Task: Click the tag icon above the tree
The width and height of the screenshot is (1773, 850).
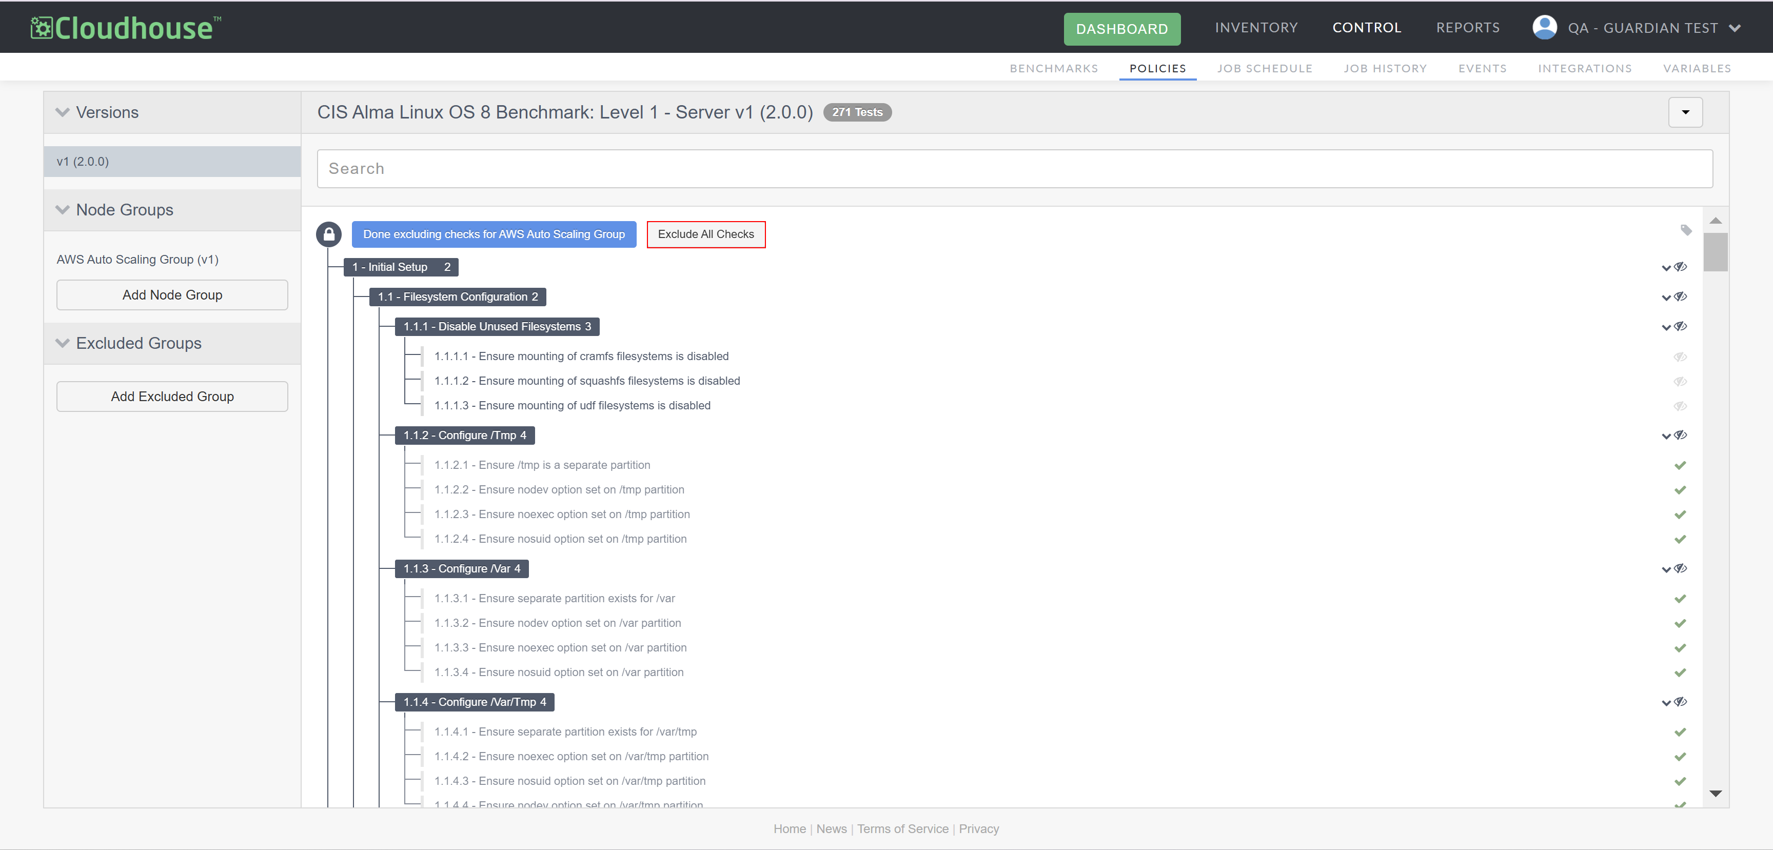Action: [1686, 230]
